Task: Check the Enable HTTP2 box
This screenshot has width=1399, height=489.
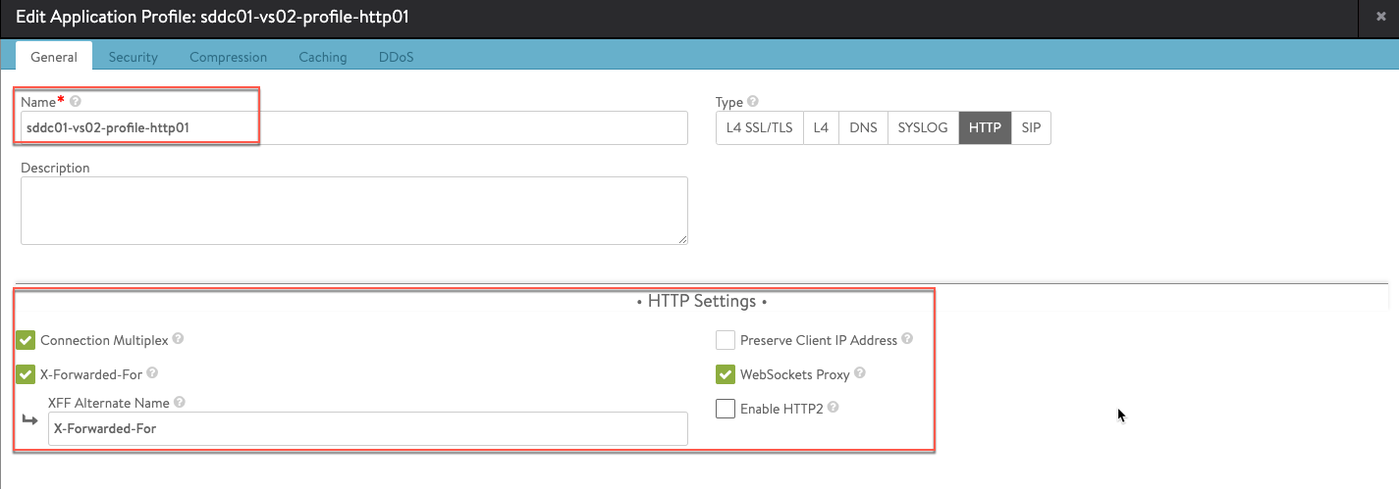Action: coord(726,409)
